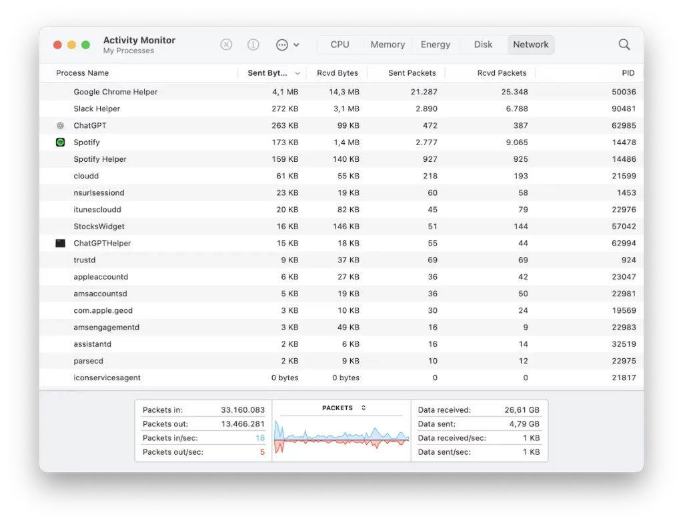Select the com.apple.geod process
The height and width of the screenshot is (524, 683).
(103, 310)
